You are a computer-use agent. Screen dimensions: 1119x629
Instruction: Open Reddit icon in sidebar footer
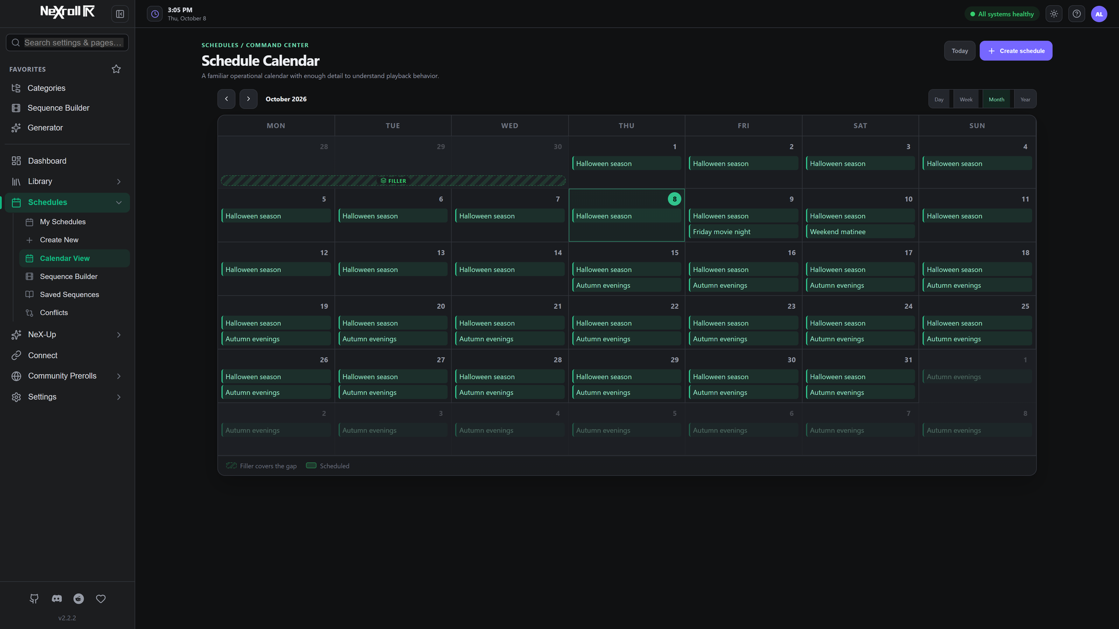tap(79, 599)
